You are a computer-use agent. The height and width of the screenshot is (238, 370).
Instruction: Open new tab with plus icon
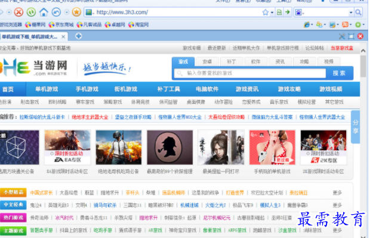coord(79,36)
